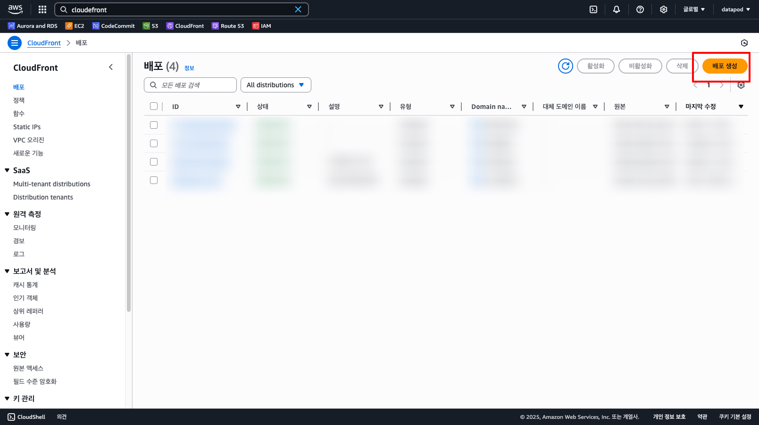Open the notifications bell icon

tap(617, 9)
